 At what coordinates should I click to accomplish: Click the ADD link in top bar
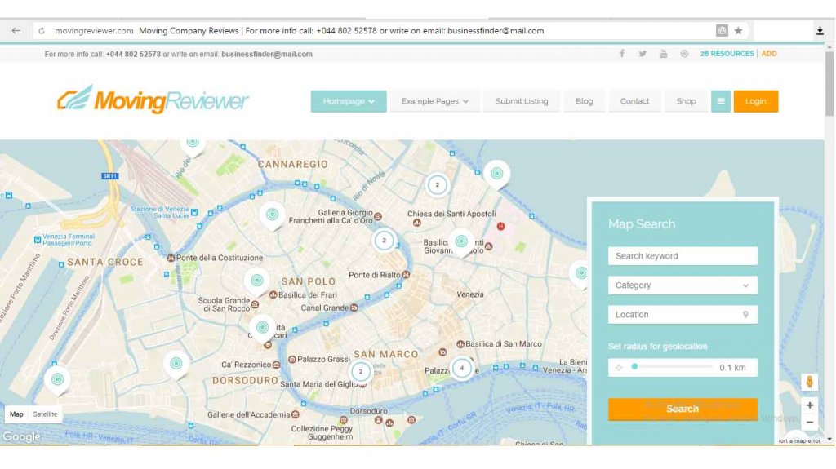click(x=769, y=54)
